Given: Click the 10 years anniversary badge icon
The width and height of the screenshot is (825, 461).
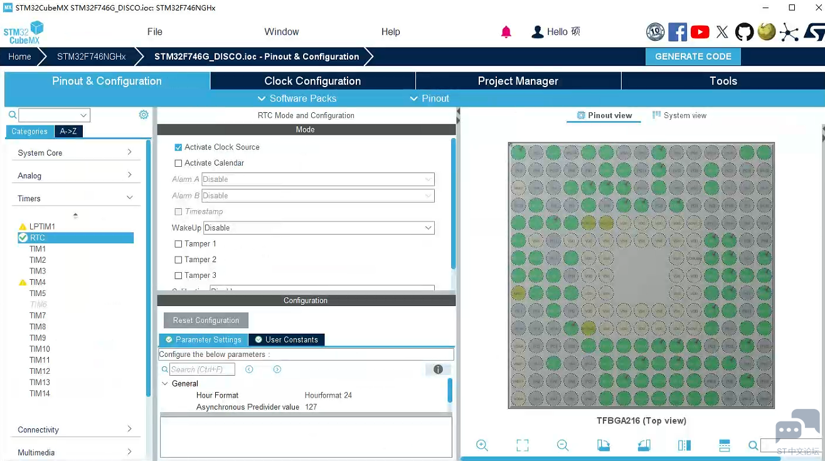Looking at the screenshot, I should coord(656,32).
